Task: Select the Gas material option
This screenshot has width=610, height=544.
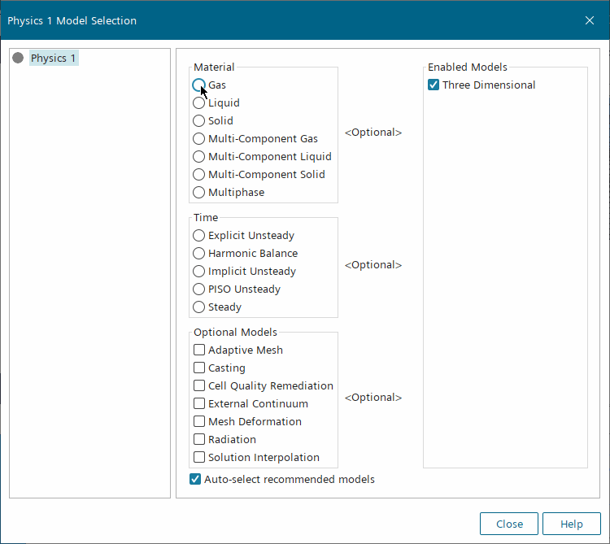Action: [199, 85]
